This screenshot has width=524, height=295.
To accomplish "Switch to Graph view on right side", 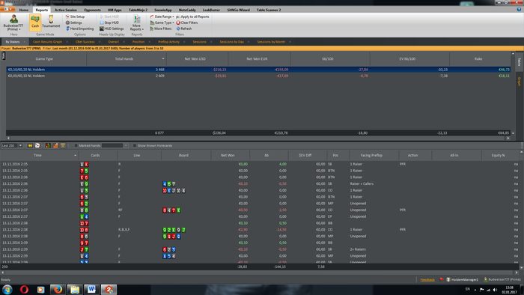I will click(520, 81).
